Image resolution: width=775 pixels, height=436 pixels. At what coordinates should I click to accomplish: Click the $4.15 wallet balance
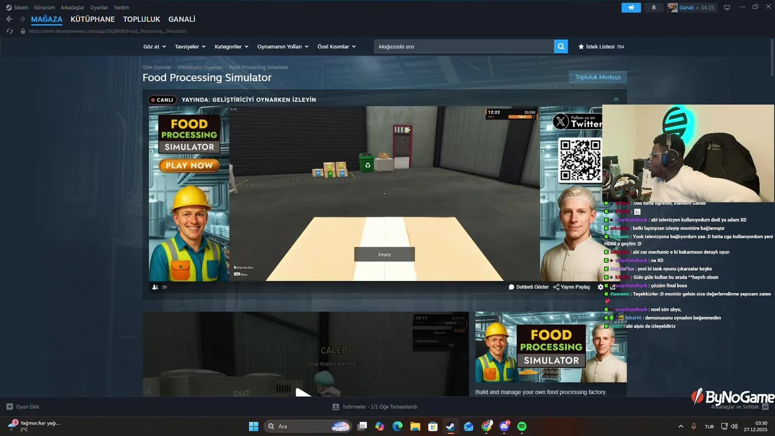click(707, 7)
